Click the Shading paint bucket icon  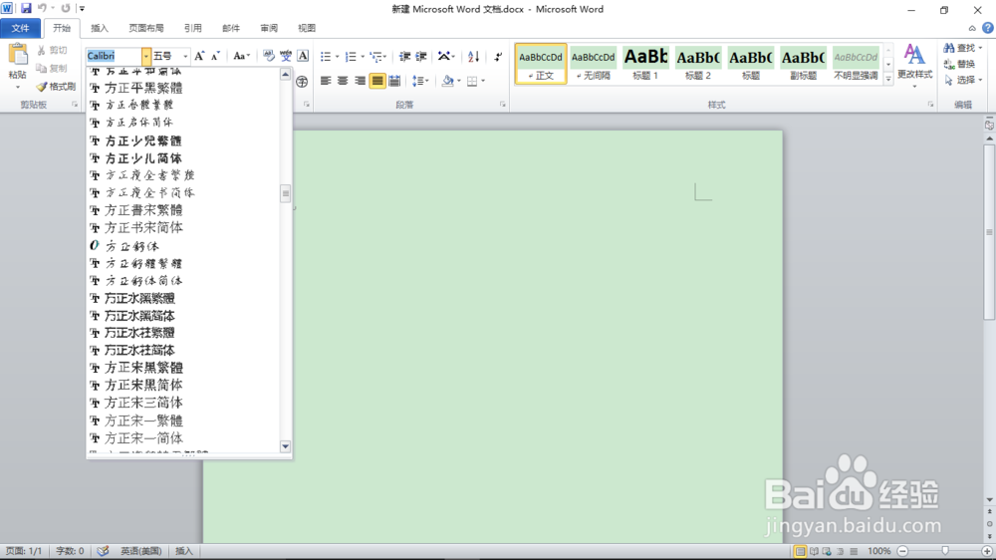tap(448, 81)
